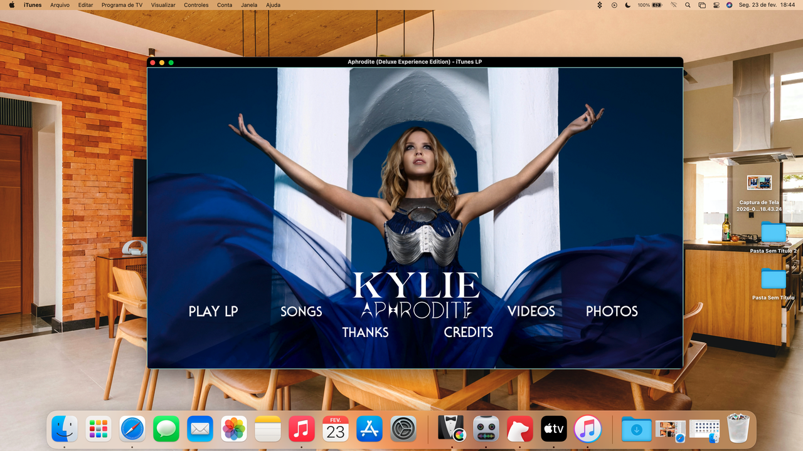Image resolution: width=803 pixels, height=451 pixels.
Task: Select the Captura de Tela desktop file
Action: [x=759, y=194]
